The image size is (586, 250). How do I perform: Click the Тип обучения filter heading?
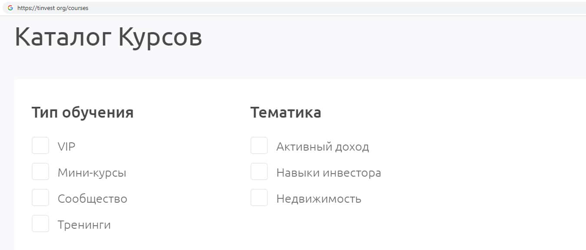[82, 112]
